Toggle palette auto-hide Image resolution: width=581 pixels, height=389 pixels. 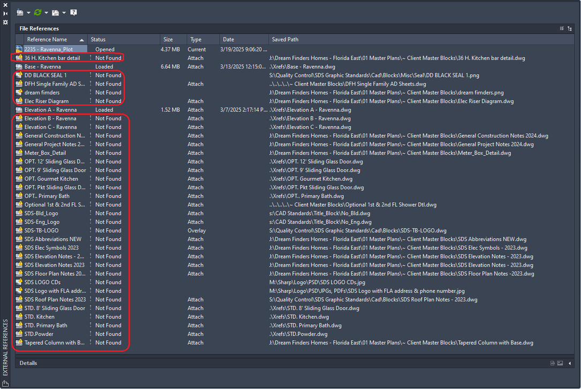coord(5,14)
